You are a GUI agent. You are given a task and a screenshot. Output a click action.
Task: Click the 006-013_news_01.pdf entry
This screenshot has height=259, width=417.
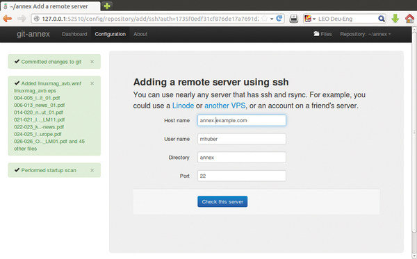pos(40,105)
